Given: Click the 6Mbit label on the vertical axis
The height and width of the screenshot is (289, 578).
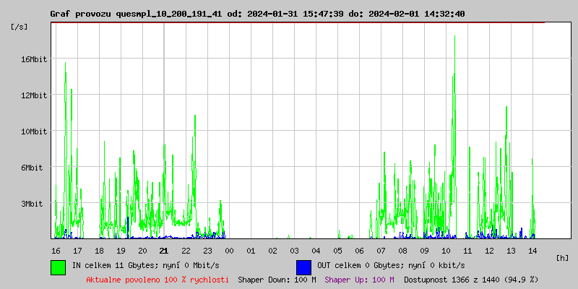Looking at the screenshot, I should click(32, 168).
